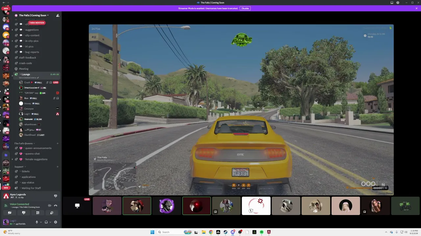Share your screen from voice panel

(24, 213)
